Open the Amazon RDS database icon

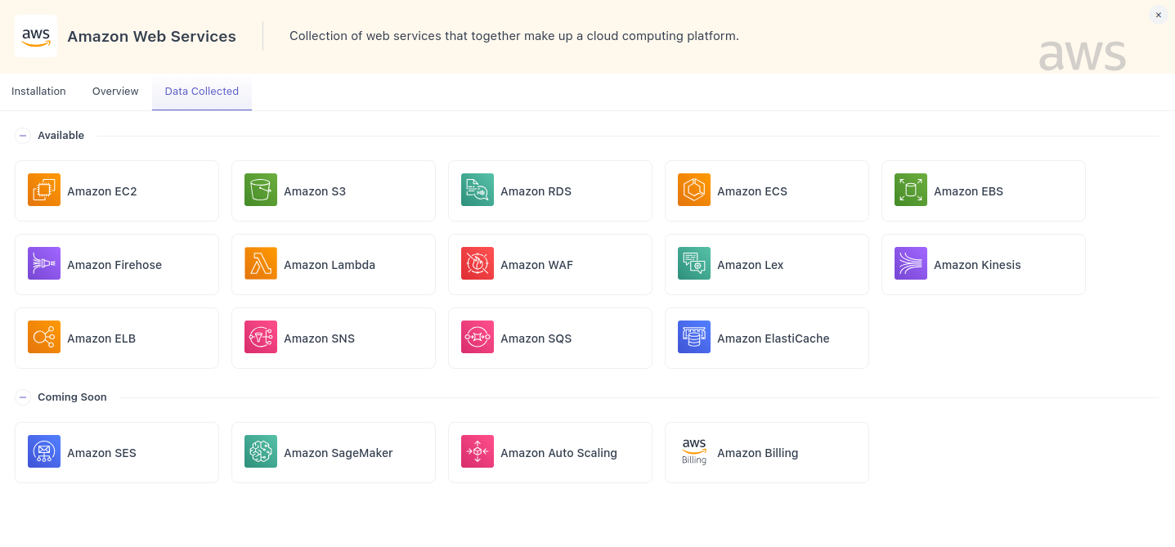pyautogui.click(x=478, y=190)
